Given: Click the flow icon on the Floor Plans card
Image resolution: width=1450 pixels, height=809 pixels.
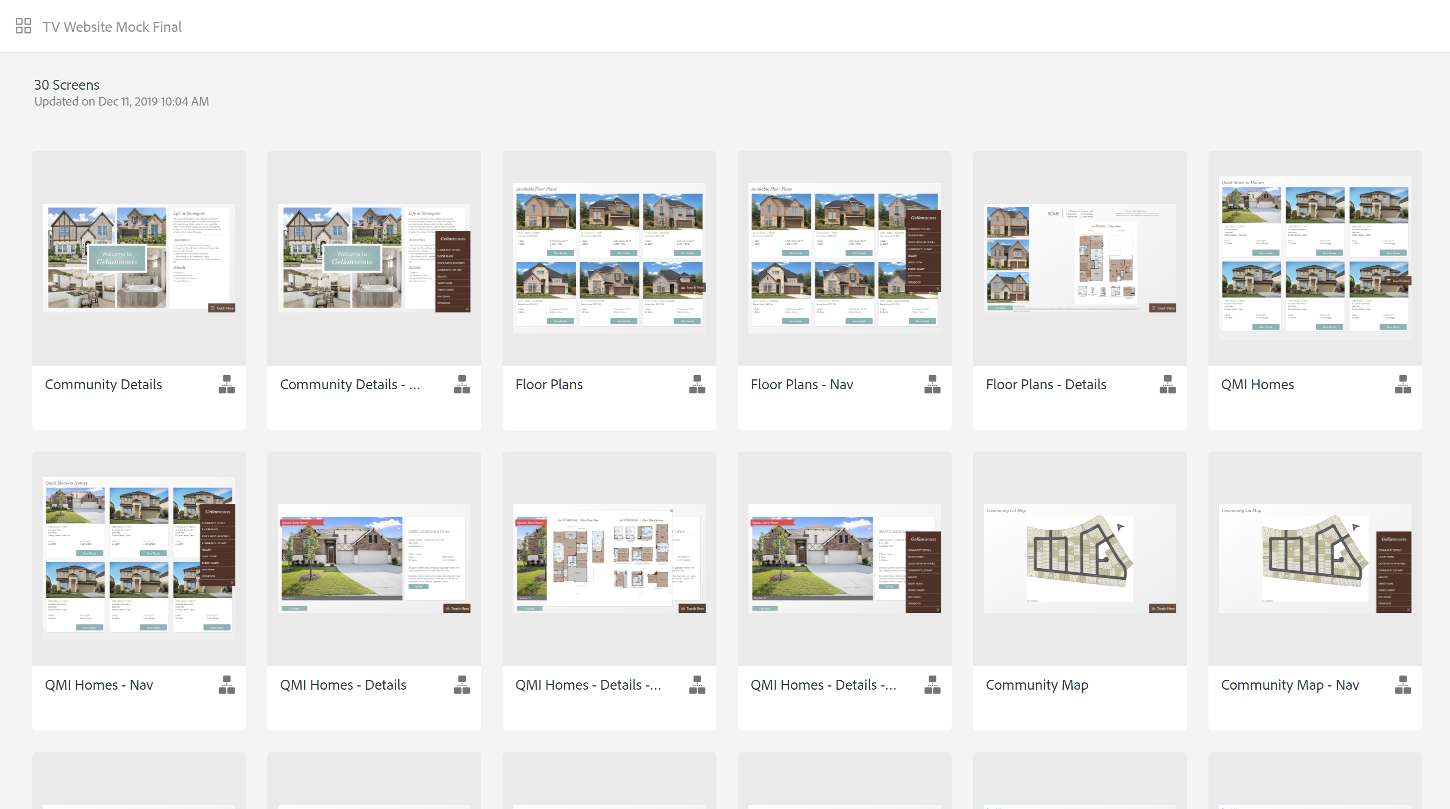Looking at the screenshot, I should click(x=697, y=385).
